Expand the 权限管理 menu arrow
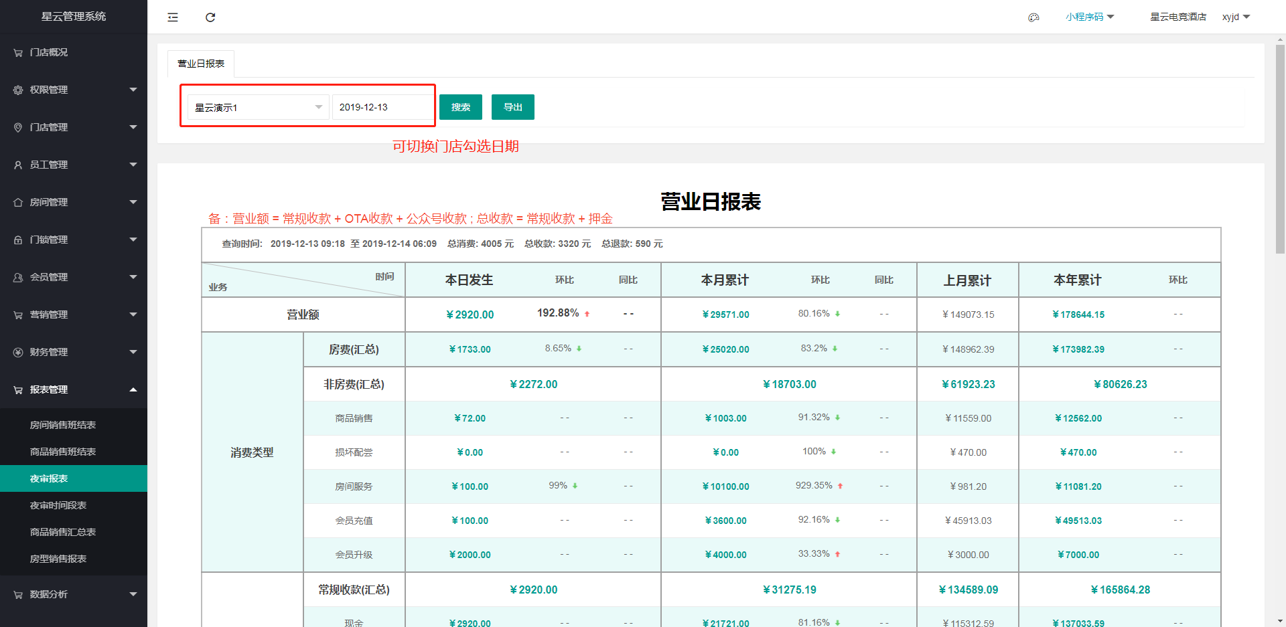The height and width of the screenshot is (627, 1286). 133,90
